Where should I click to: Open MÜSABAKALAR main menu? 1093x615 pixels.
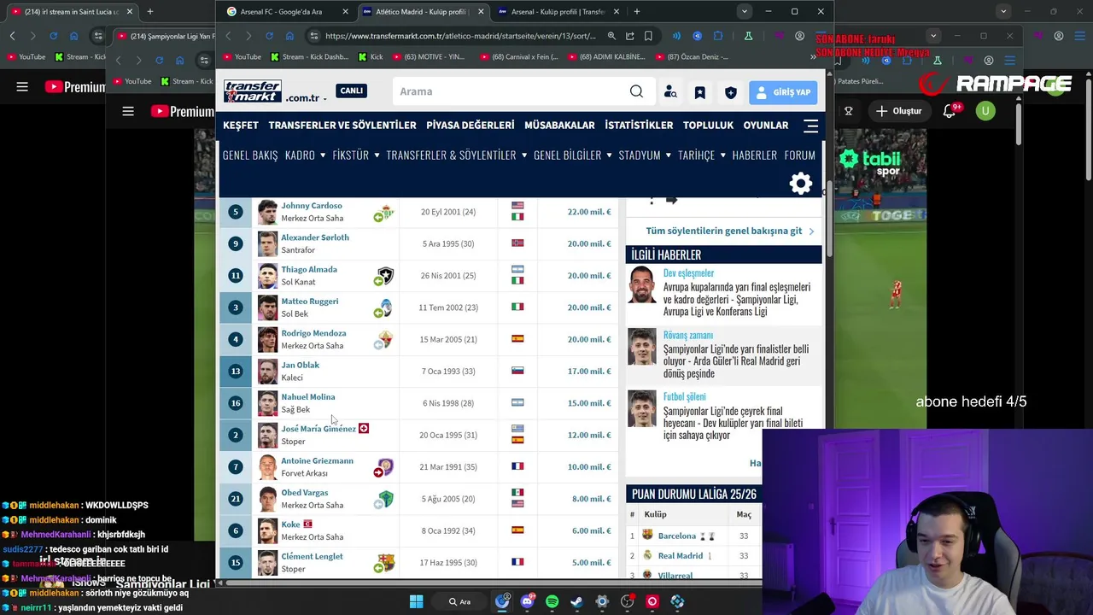click(559, 126)
